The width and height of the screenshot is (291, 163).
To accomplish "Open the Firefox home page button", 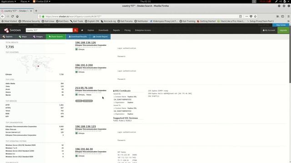I will point(17,16).
